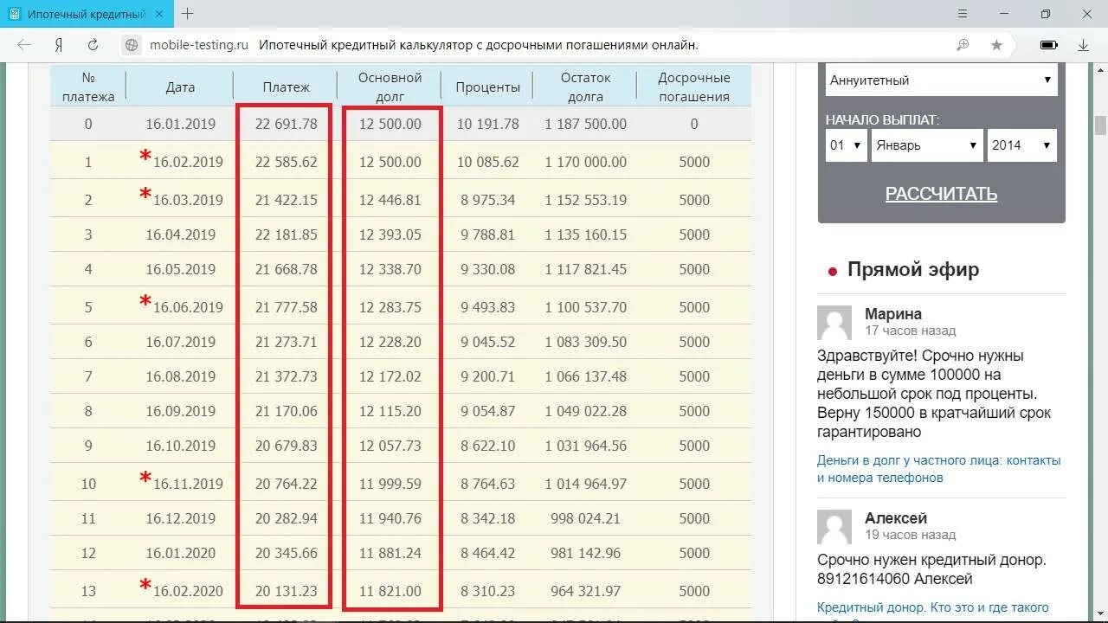This screenshot has height=623, width=1108.
Task: Click the Платеж column header
Action: (x=286, y=87)
